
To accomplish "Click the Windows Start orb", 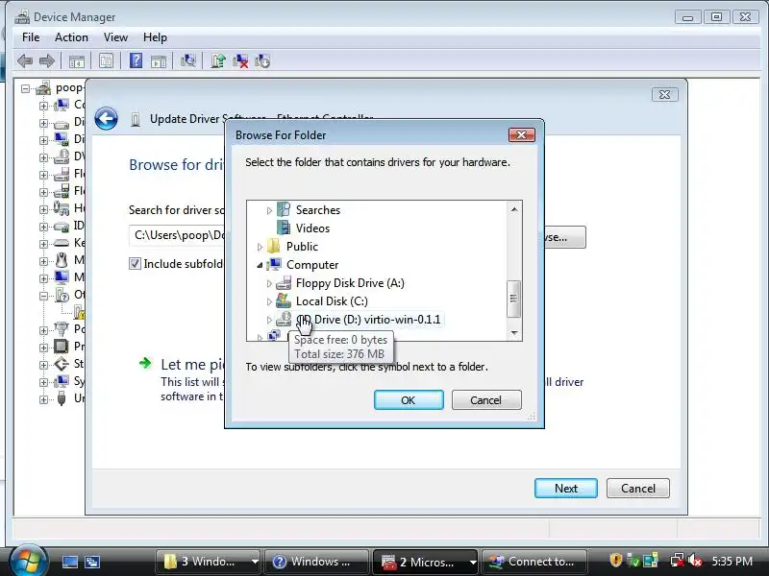I will pyautogui.click(x=27, y=561).
